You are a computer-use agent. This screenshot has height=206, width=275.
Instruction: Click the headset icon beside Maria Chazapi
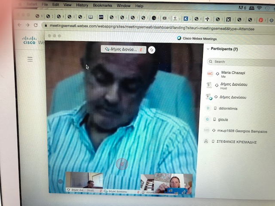[x=217, y=74]
